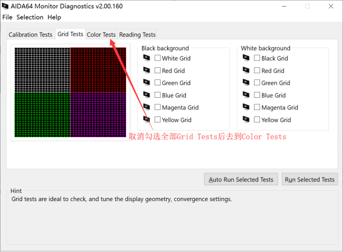The width and height of the screenshot is (343, 252).
Task: Select Magenta Grid under Black background
Action: point(157,107)
